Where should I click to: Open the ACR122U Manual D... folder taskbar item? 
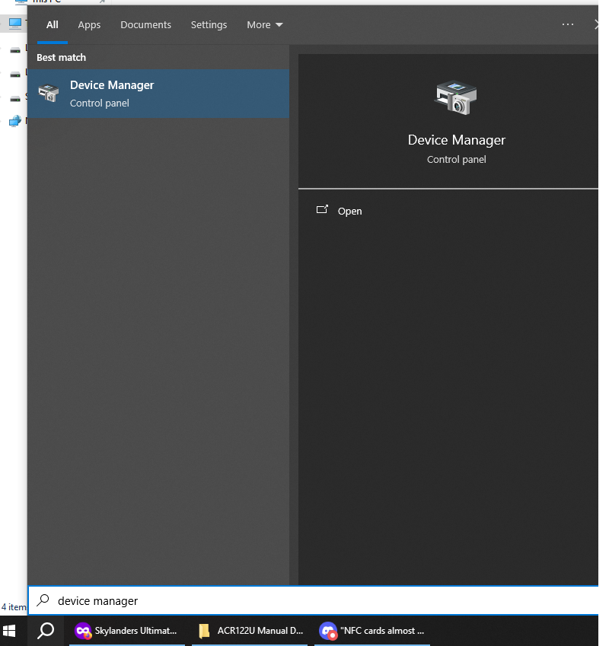coord(250,631)
